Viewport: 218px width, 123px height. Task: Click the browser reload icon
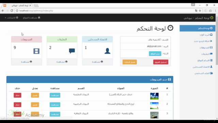click(12, 11)
